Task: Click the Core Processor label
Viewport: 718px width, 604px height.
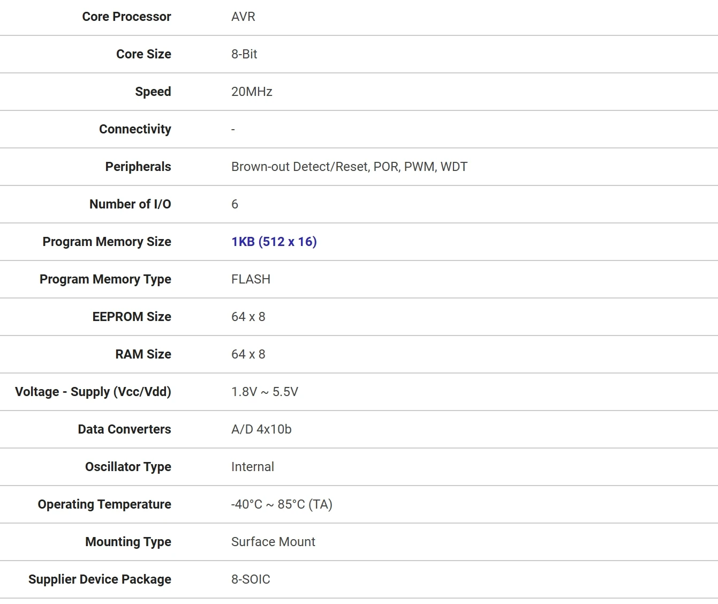Action: [126, 17]
